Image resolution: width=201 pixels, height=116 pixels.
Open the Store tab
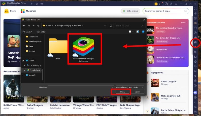click(x=10, y=11)
